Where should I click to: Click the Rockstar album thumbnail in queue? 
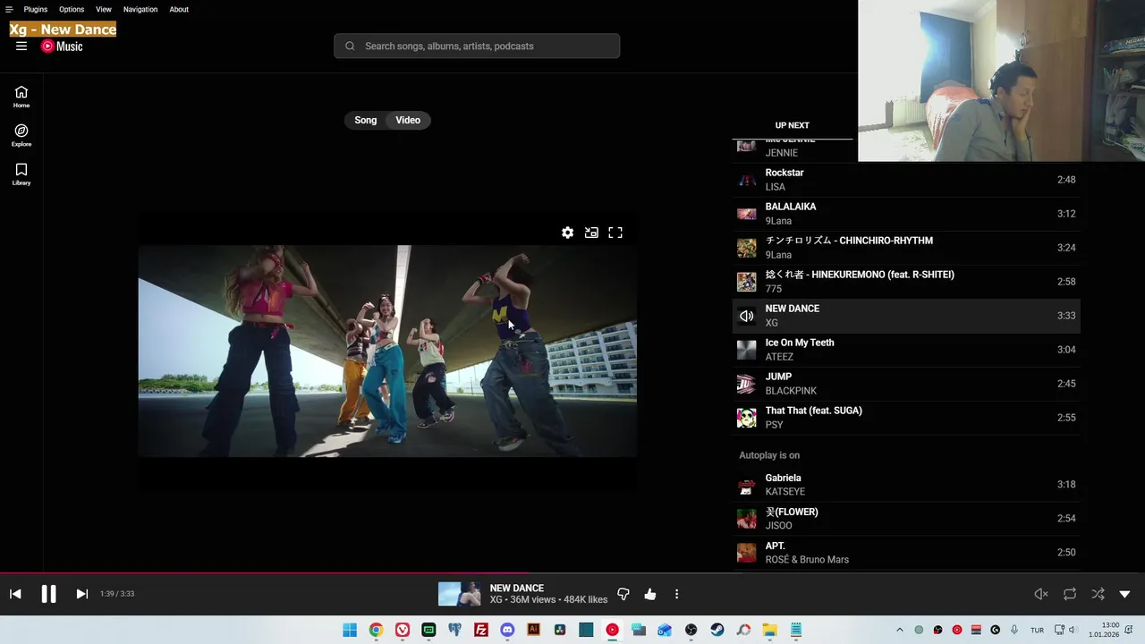pyautogui.click(x=746, y=180)
